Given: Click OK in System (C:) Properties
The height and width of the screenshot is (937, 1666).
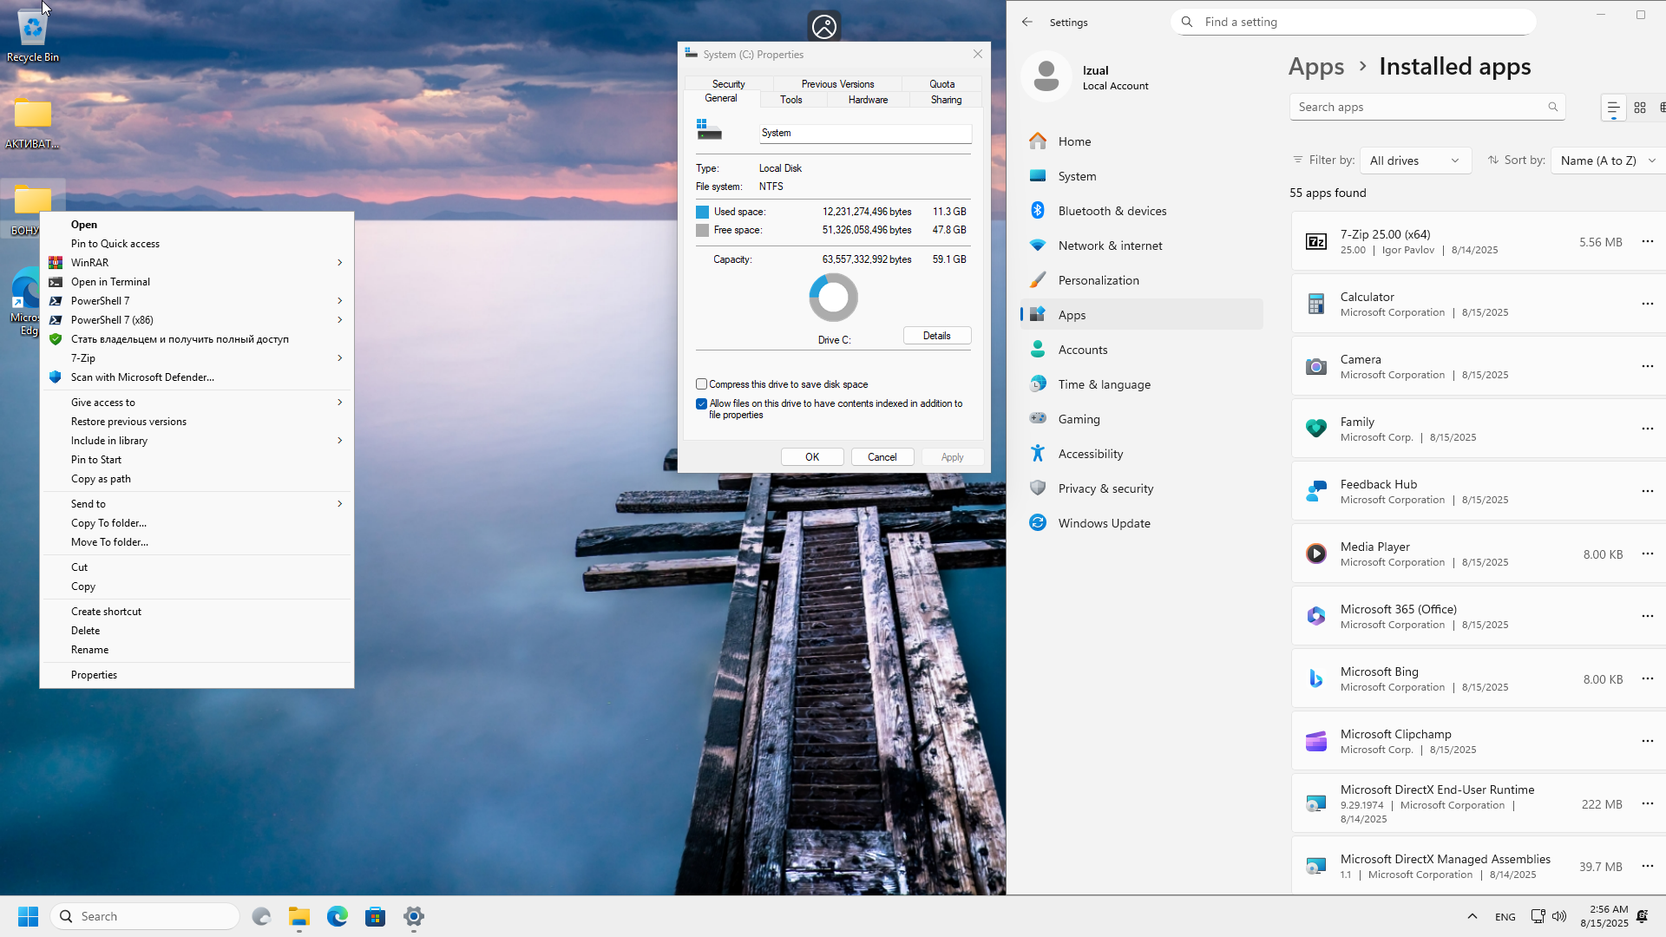Looking at the screenshot, I should (x=812, y=457).
